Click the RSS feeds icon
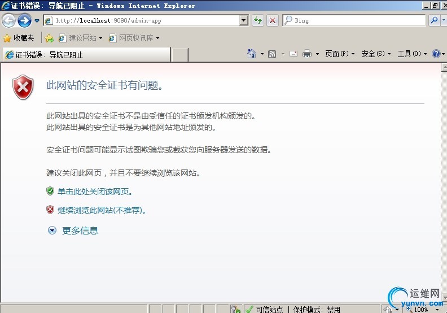The height and width of the screenshot is (313, 447). pyautogui.click(x=272, y=54)
